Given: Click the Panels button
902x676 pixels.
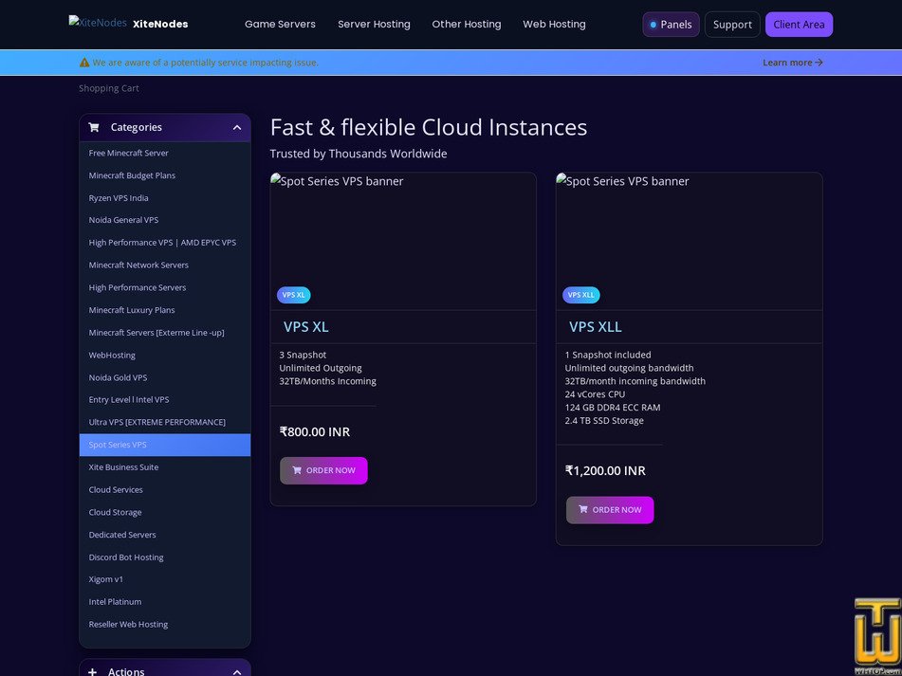Looking at the screenshot, I should coord(671,25).
